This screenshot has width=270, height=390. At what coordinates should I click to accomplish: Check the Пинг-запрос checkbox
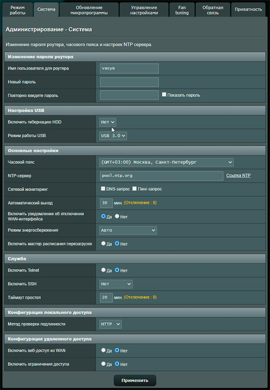pyautogui.click(x=134, y=188)
